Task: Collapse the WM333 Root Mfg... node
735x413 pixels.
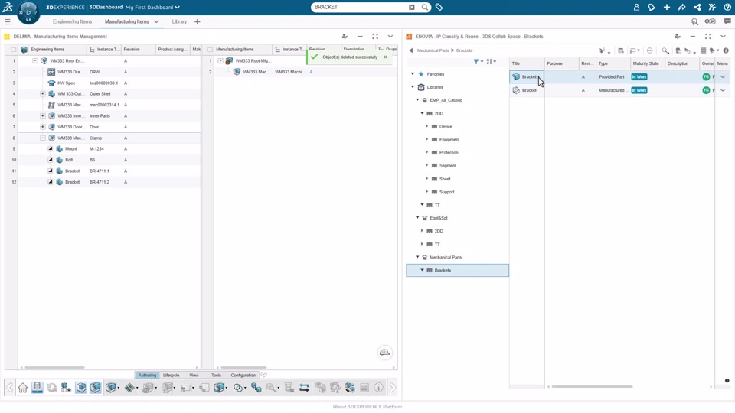Action: 220,61
